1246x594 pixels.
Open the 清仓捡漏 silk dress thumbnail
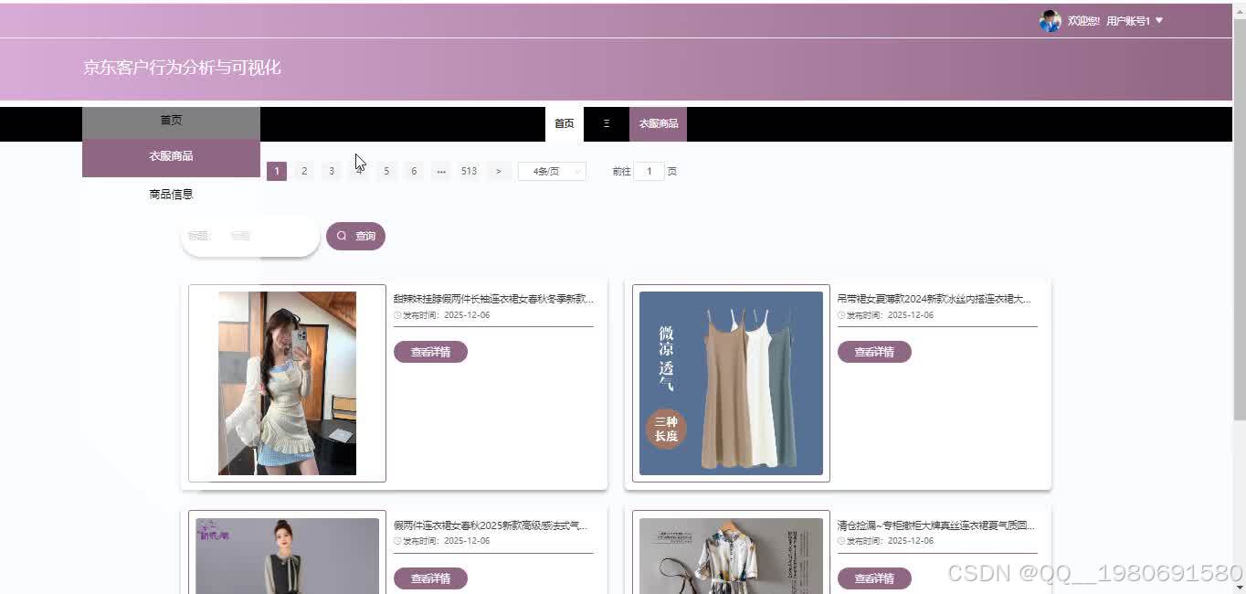731,553
